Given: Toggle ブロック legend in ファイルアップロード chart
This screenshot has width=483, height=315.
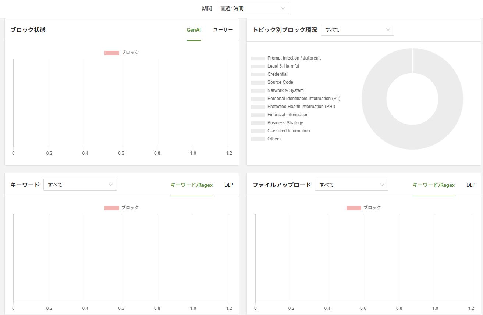Looking at the screenshot, I should click(x=364, y=208).
